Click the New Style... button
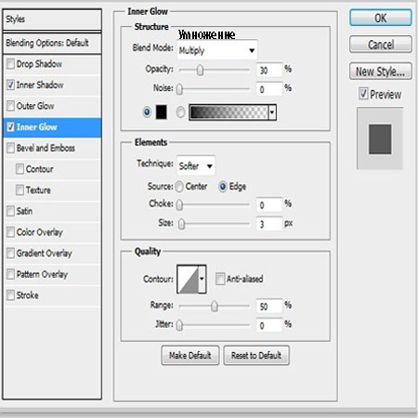This screenshot has width=418, height=418. (x=381, y=72)
